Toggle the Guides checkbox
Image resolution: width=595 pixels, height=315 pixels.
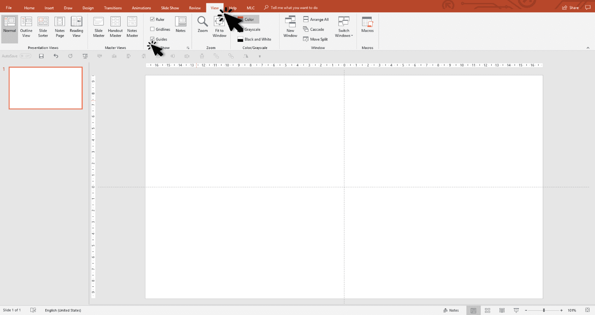[152, 39]
